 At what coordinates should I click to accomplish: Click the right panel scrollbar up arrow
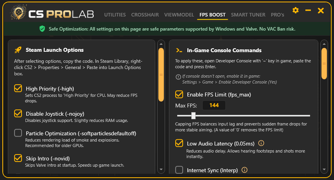[x=324, y=44]
